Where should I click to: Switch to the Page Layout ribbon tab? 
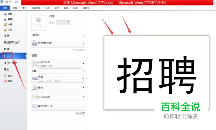pos(36,8)
